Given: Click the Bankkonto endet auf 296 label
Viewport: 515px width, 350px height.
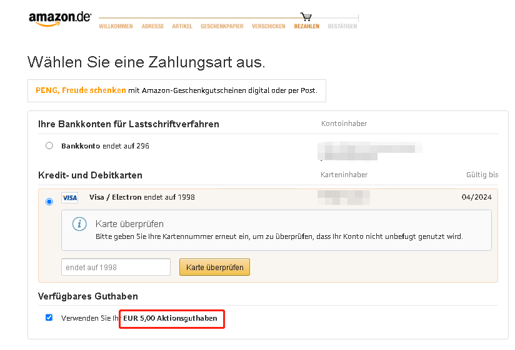Looking at the screenshot, I should point(105,146).
